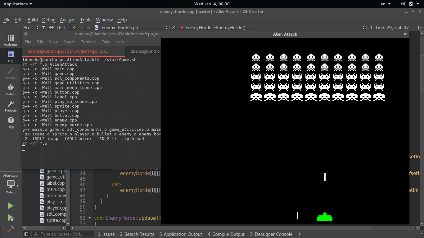Open the Analyze menu
424x238 pixels.
coord(68,20)
